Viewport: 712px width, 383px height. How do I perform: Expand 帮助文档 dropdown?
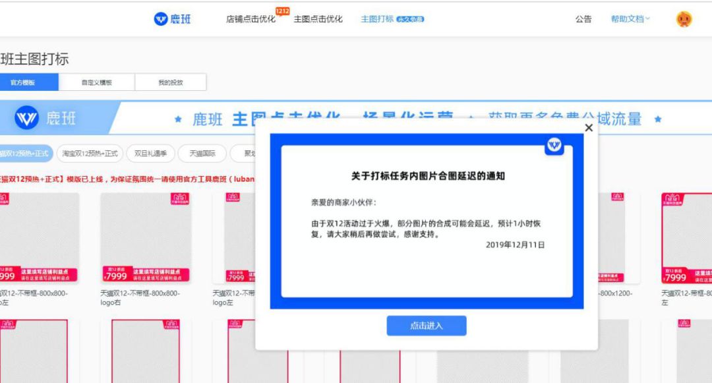pos(630,19)
